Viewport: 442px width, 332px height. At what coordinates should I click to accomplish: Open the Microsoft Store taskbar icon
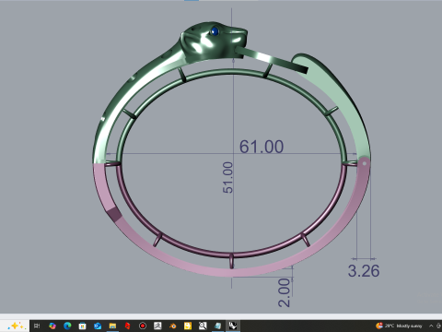click(82, 326)
